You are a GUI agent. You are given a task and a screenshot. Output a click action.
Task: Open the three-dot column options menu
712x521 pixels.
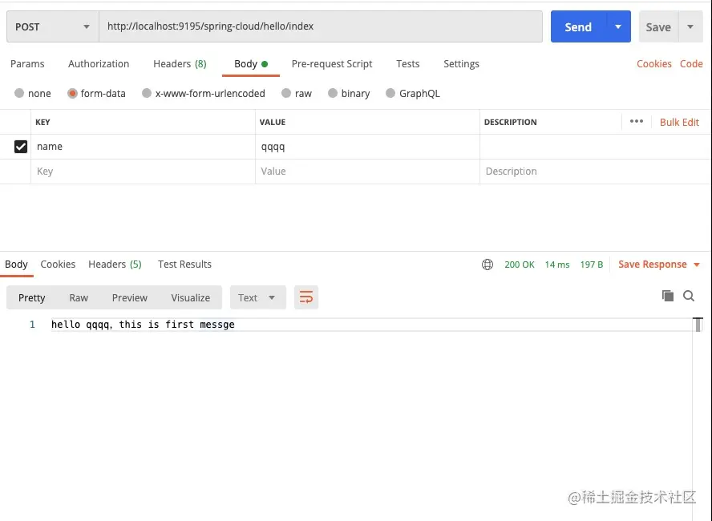tap(636, 121)
